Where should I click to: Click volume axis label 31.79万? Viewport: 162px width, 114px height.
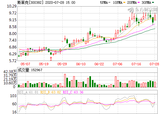[10, 76]
